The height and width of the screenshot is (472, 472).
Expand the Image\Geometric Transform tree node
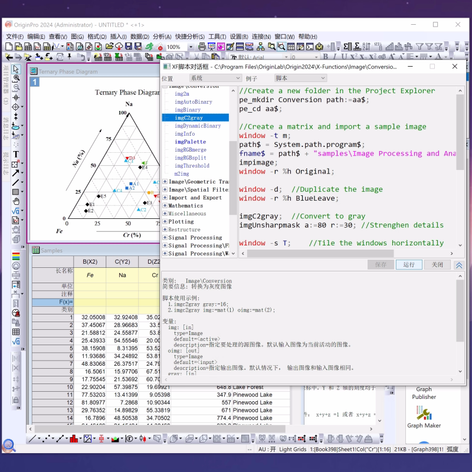tap(165, 182)
